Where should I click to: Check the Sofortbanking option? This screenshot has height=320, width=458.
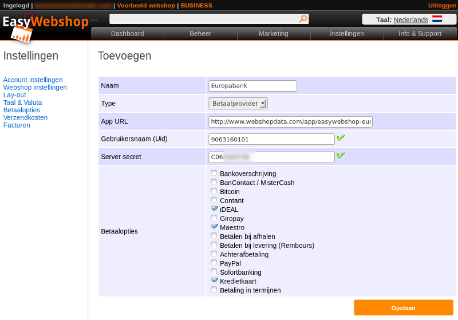coord(214,271)
